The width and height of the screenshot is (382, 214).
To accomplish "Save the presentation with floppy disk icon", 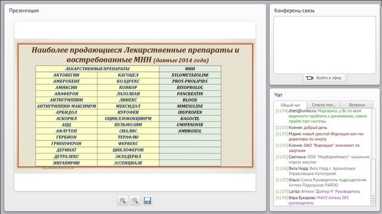I will [x=147, y=200].
